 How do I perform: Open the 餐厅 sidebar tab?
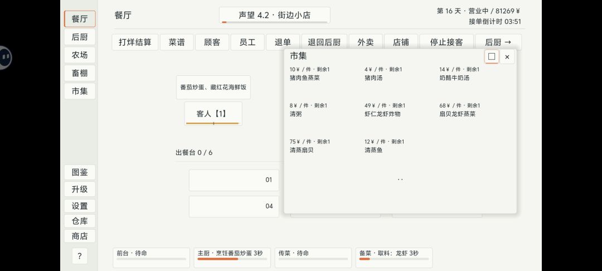pos(80,19)
